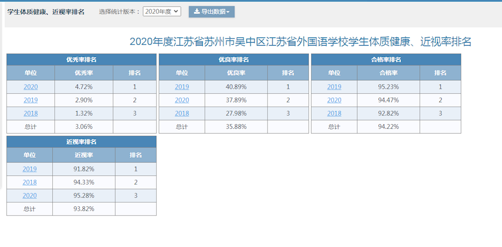
Task: Select the 93.82% total 近视率 cell
Action: 84,209
